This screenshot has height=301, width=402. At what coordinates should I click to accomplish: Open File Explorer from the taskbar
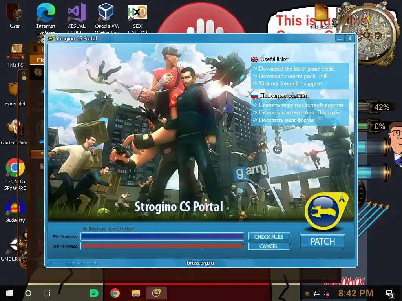point(135,293)
